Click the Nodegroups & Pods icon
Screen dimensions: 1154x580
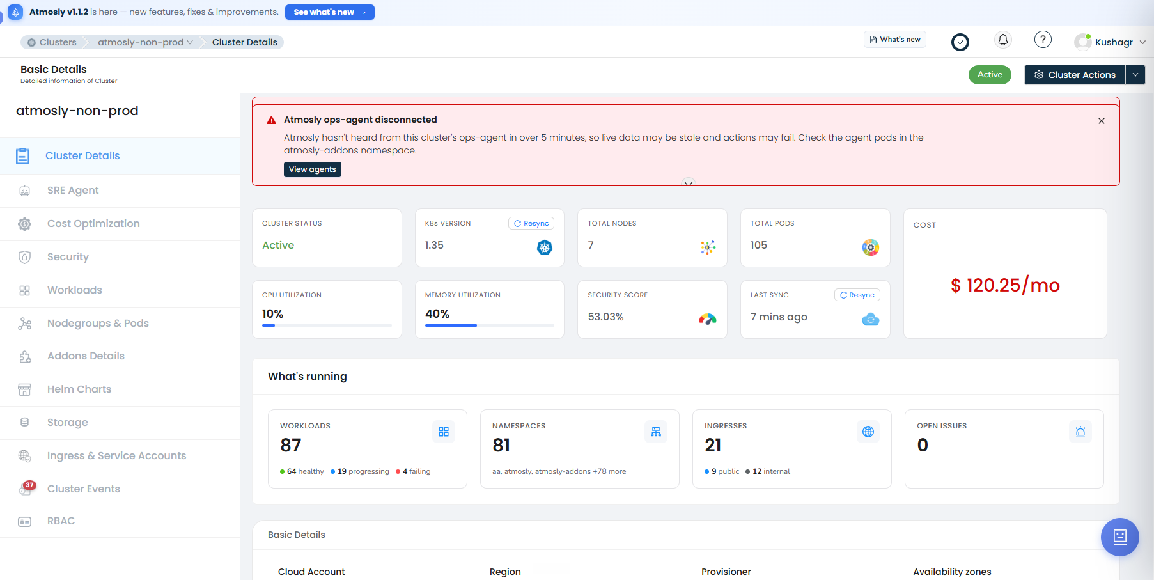click(x=25, y=324)
